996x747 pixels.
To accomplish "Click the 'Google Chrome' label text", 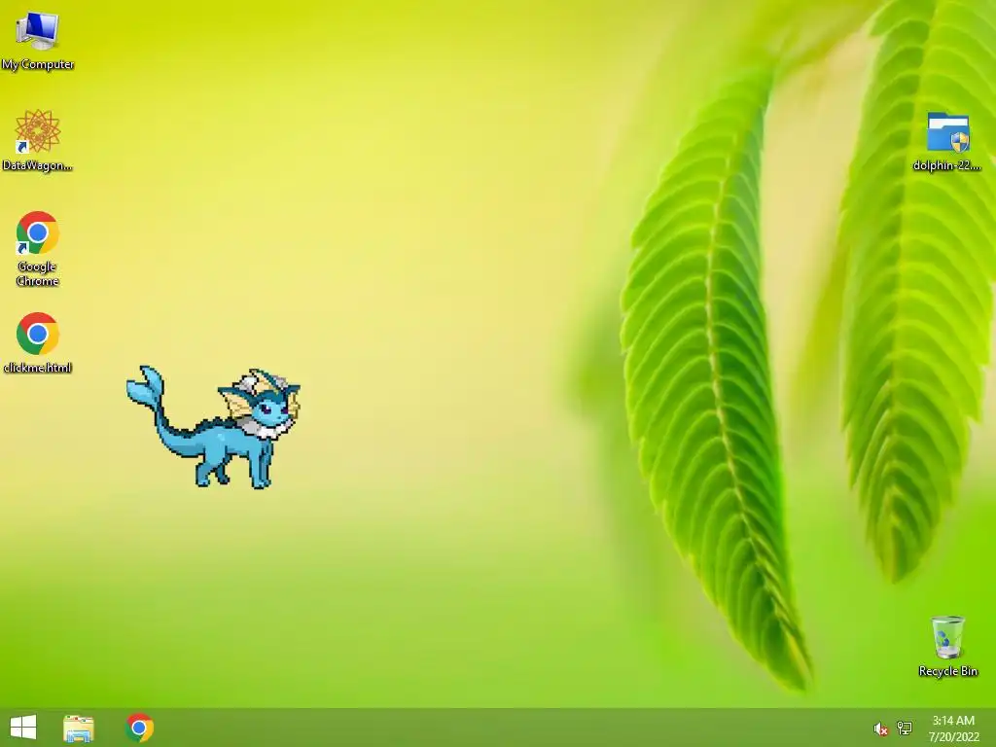I will (38, 273).
